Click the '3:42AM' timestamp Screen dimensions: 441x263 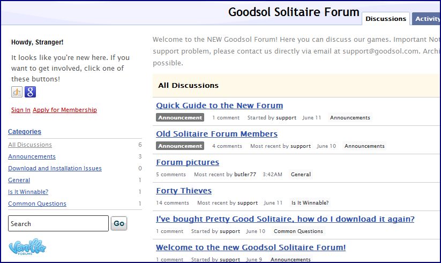[272, 175]
